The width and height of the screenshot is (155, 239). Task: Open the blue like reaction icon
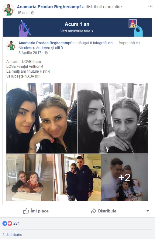[x=5, y=223]
